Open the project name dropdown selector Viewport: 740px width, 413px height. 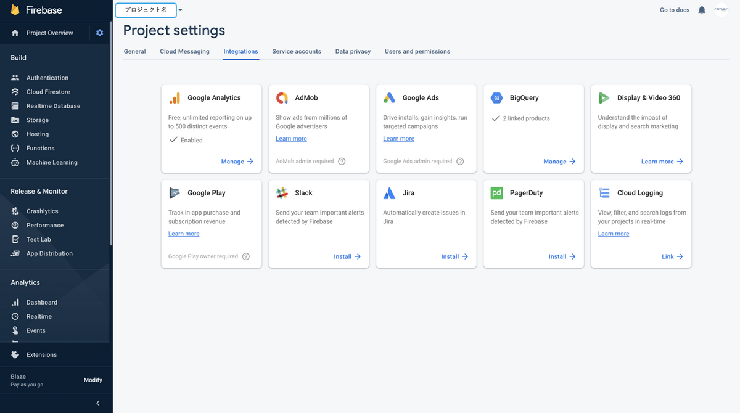146,10
